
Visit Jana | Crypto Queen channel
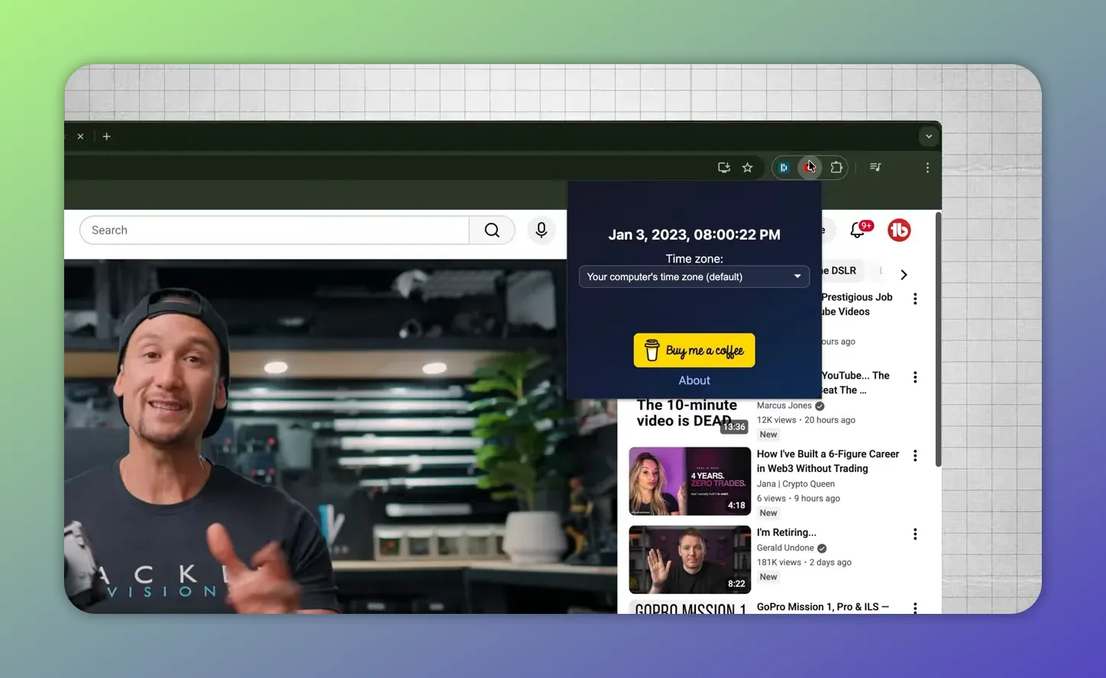(x=795, y=484)
